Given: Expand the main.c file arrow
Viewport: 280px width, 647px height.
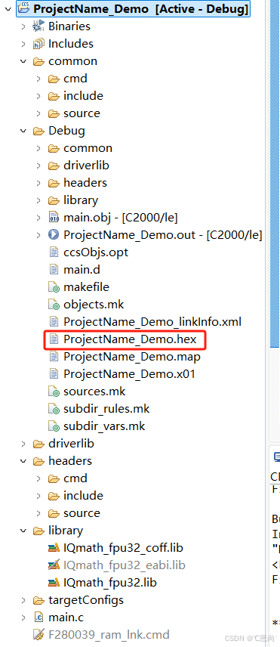Looking at the screenshot, I should point(23,618).
